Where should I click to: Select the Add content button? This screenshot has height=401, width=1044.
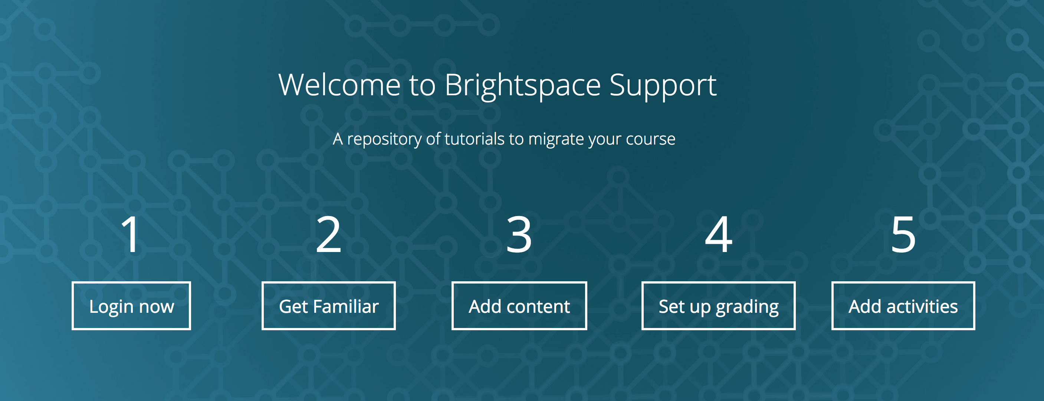[x=519, y=306]
